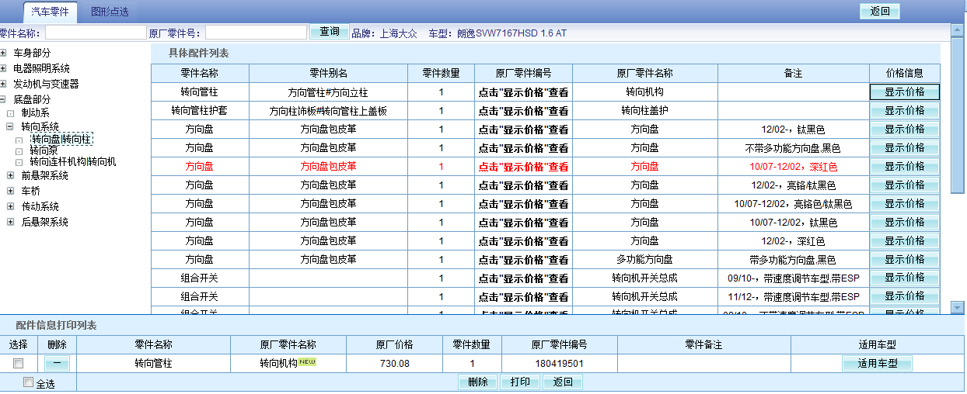Show price for the 转向管柱护套 row
Screen dimensions: 967x394
click(x=904, y=110)
